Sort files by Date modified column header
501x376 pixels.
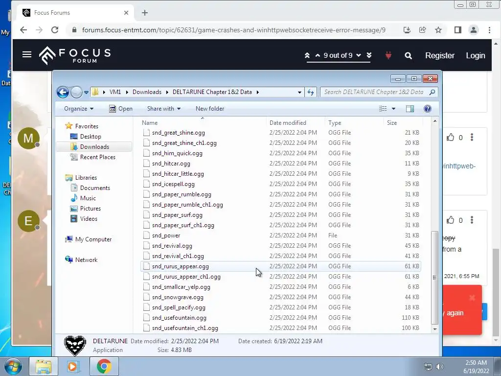295,123
